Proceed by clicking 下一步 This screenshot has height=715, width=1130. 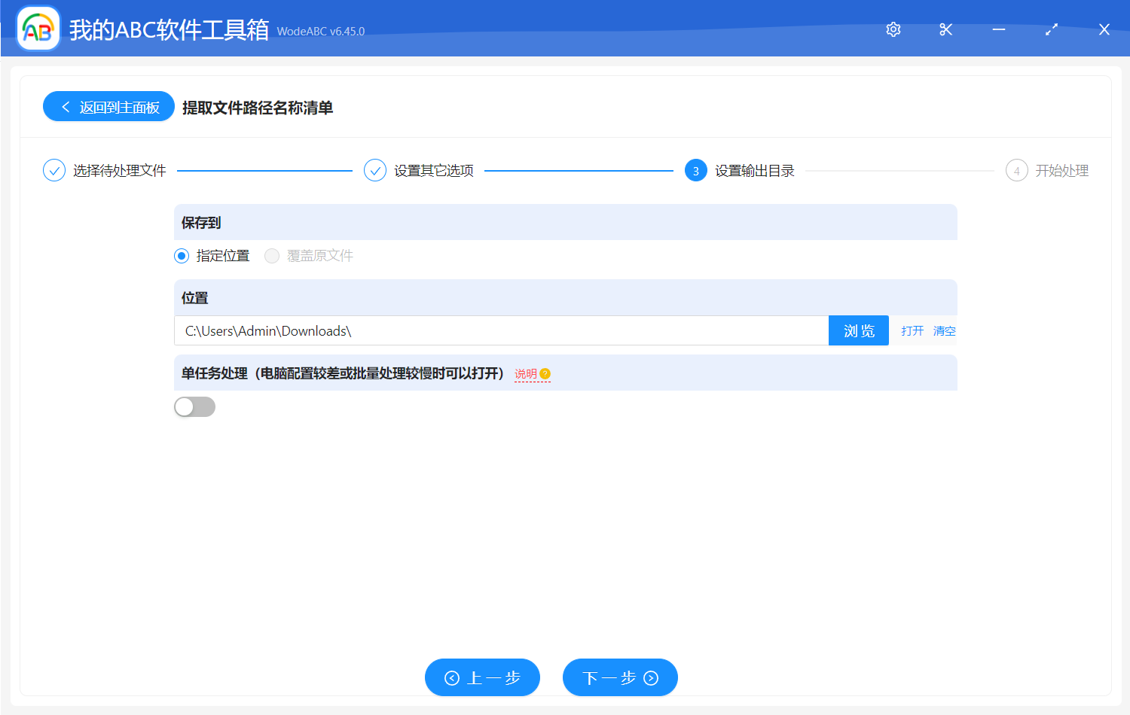click(x=619, y=677)
